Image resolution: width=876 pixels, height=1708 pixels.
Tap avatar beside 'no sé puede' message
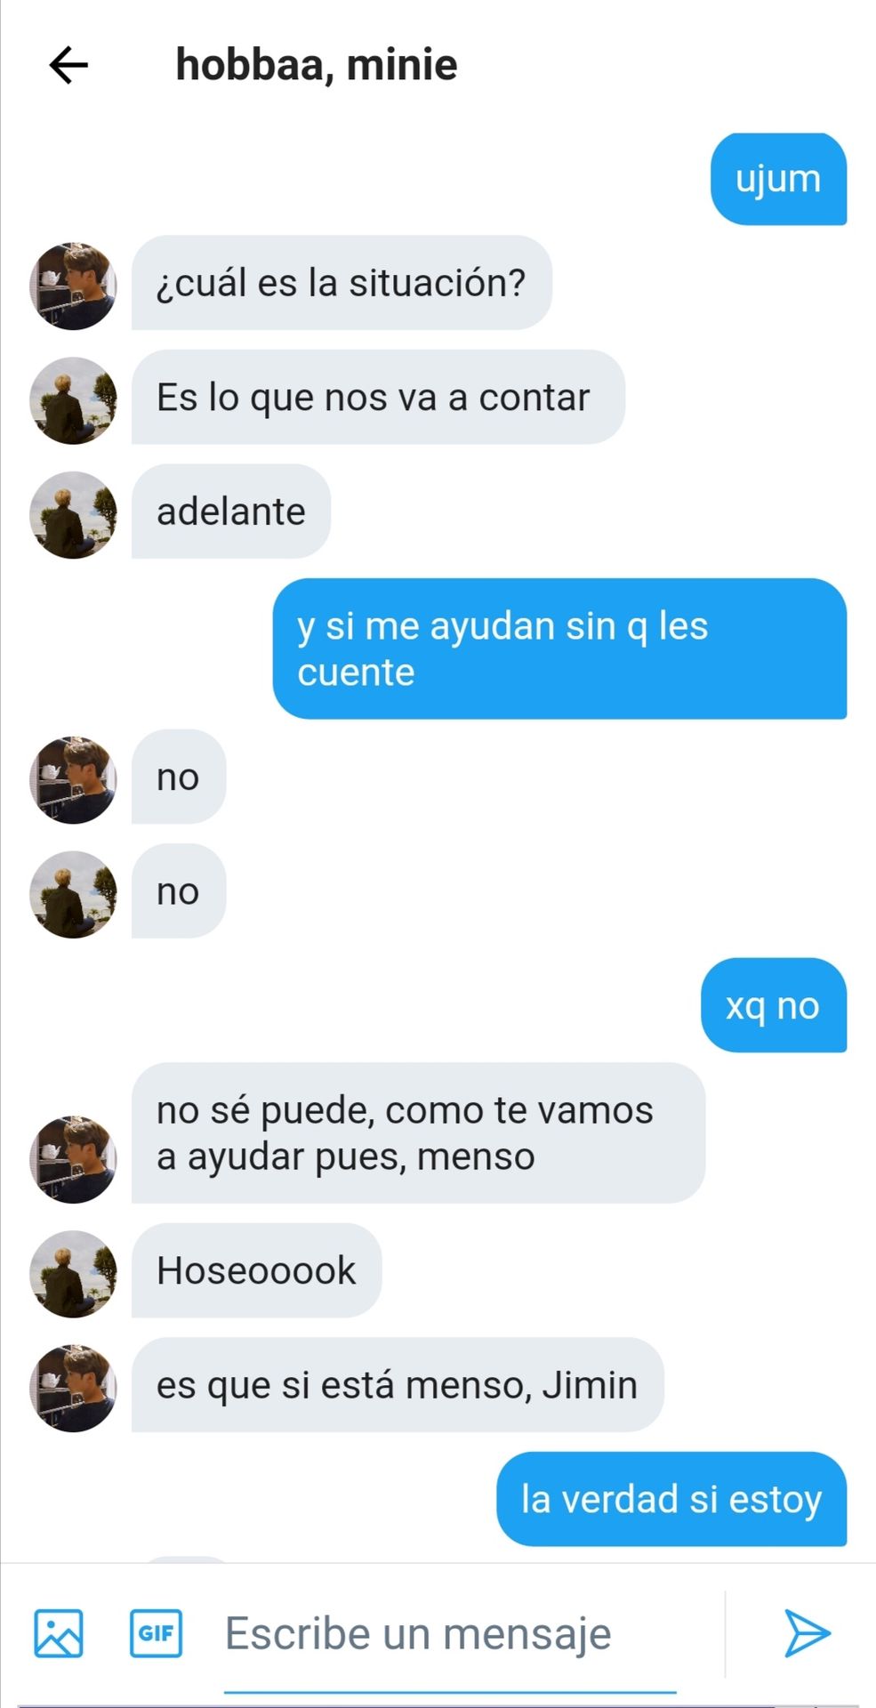coord(73,1159)
